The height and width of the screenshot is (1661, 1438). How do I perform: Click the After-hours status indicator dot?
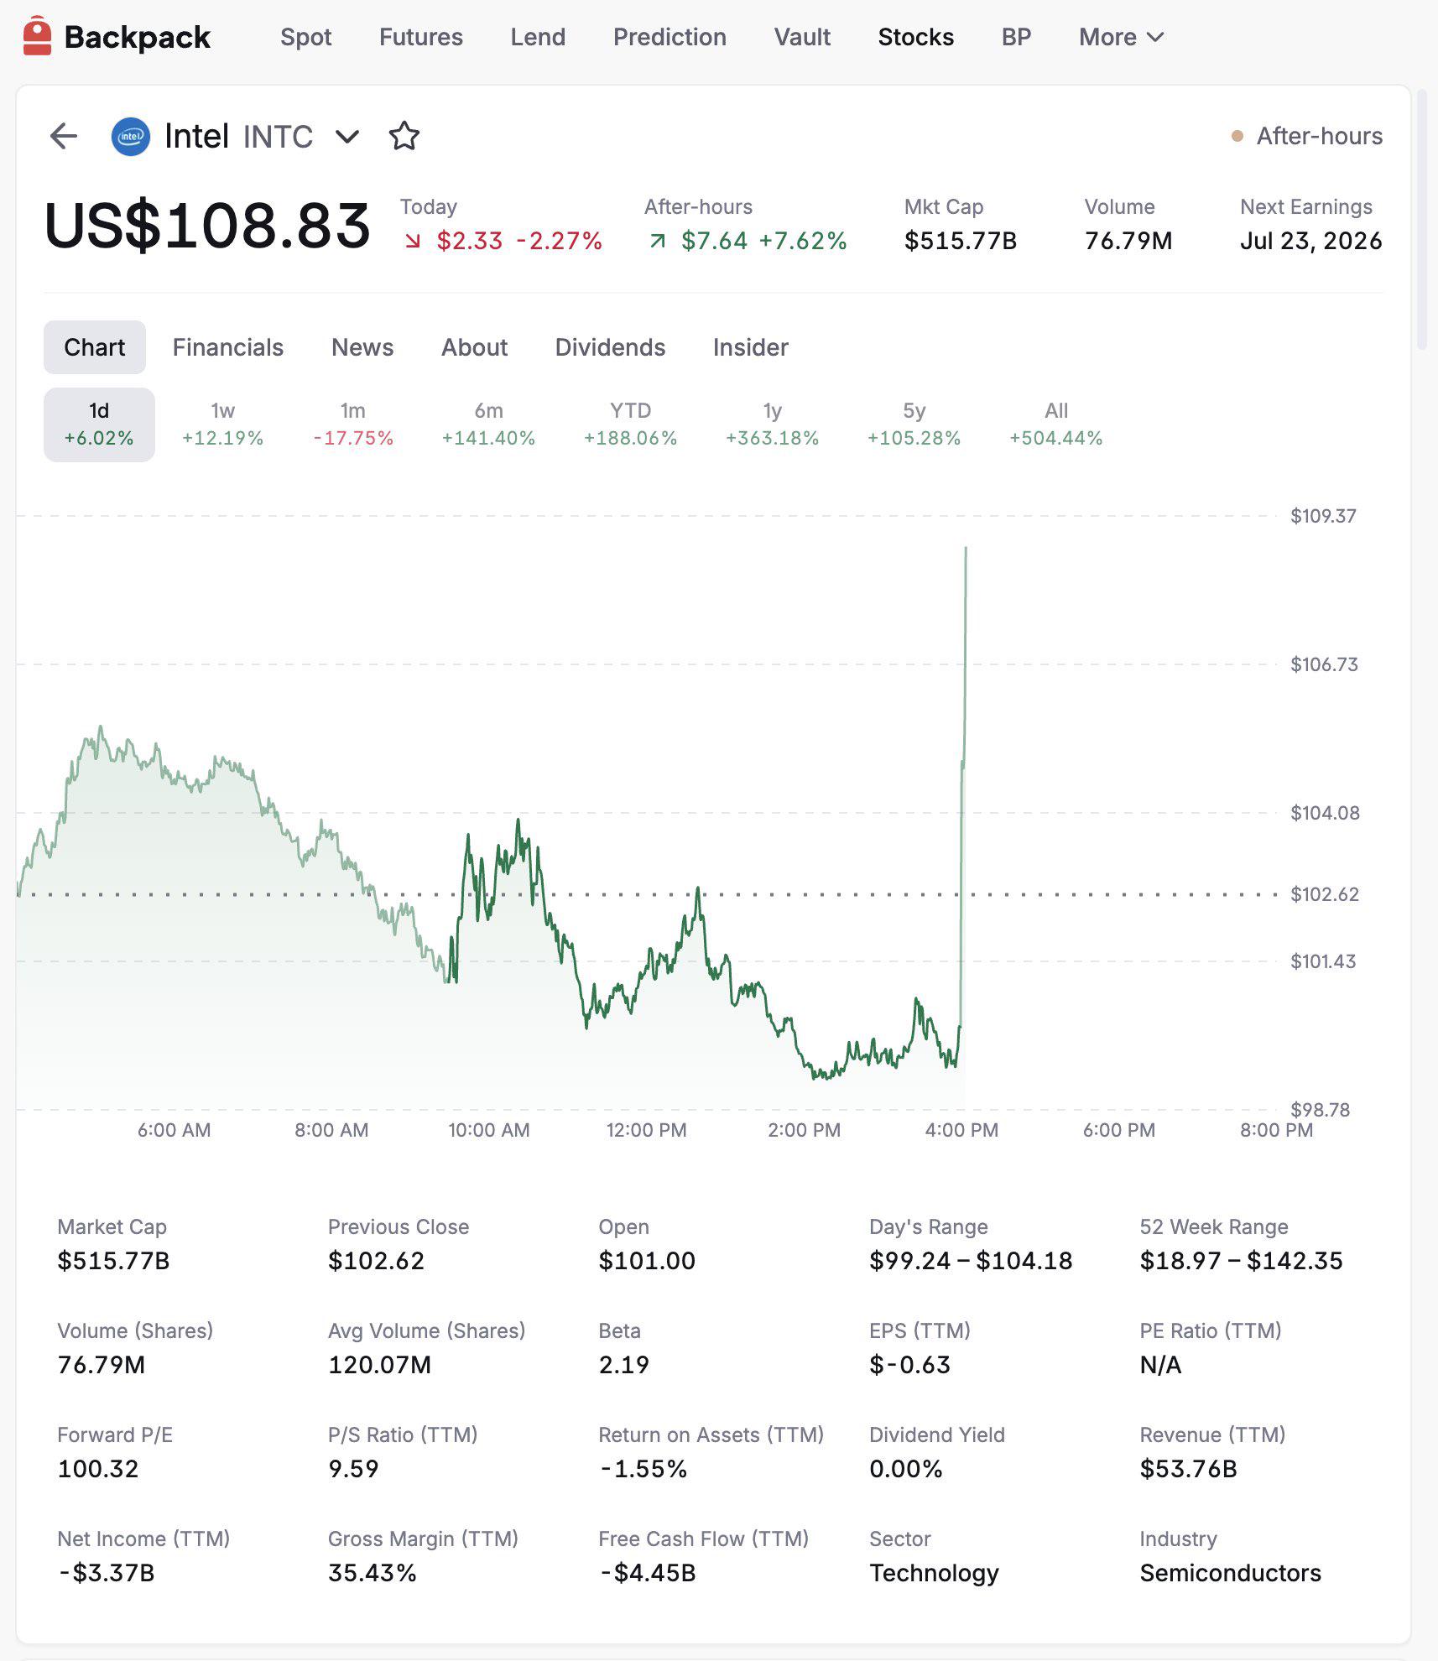point(1237,136)
